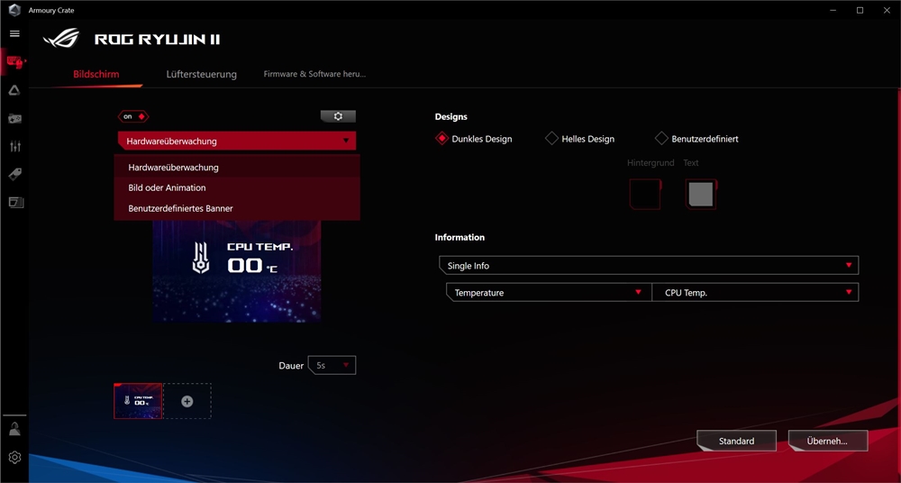Open the hamburger menu in sidebar
The image size is (901, 483).
tap(14, 33)
